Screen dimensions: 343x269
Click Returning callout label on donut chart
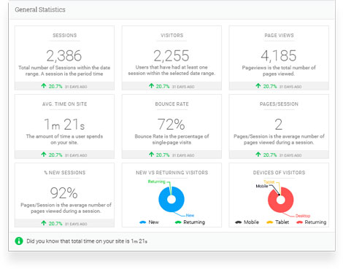coord(156,182)
